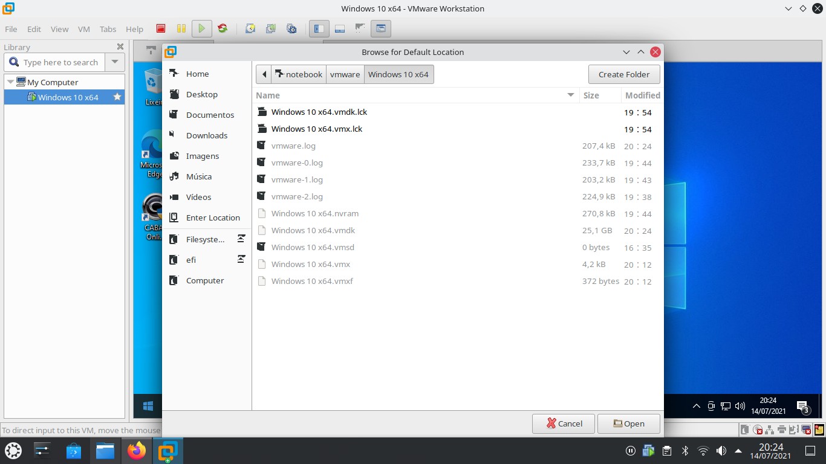Viewport: 826px width, 464px height.
Task: Click the Windows 10 x64.vmxf file
Action: point(457,281)
